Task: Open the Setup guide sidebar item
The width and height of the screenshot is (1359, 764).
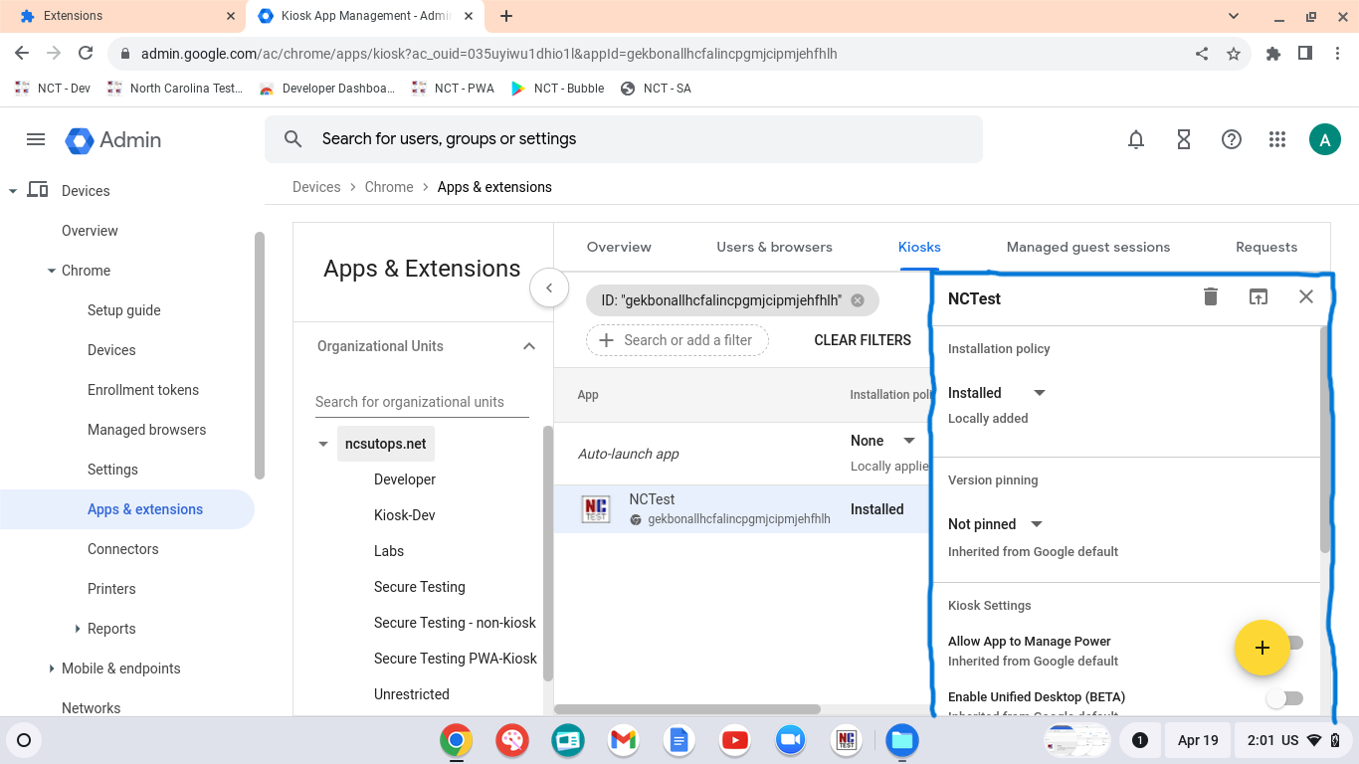Action: (x=124, y=310)
